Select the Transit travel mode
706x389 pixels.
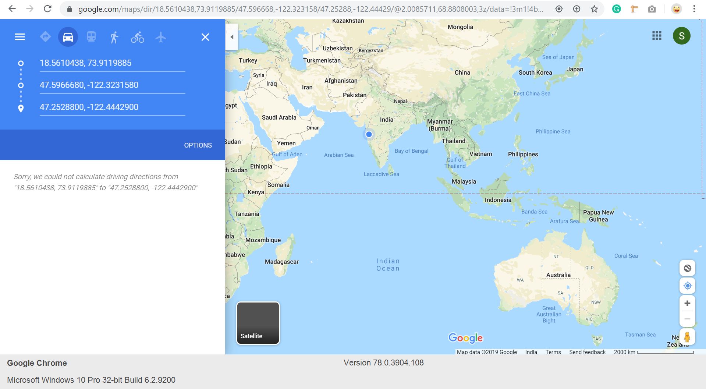tap(91, 37)
